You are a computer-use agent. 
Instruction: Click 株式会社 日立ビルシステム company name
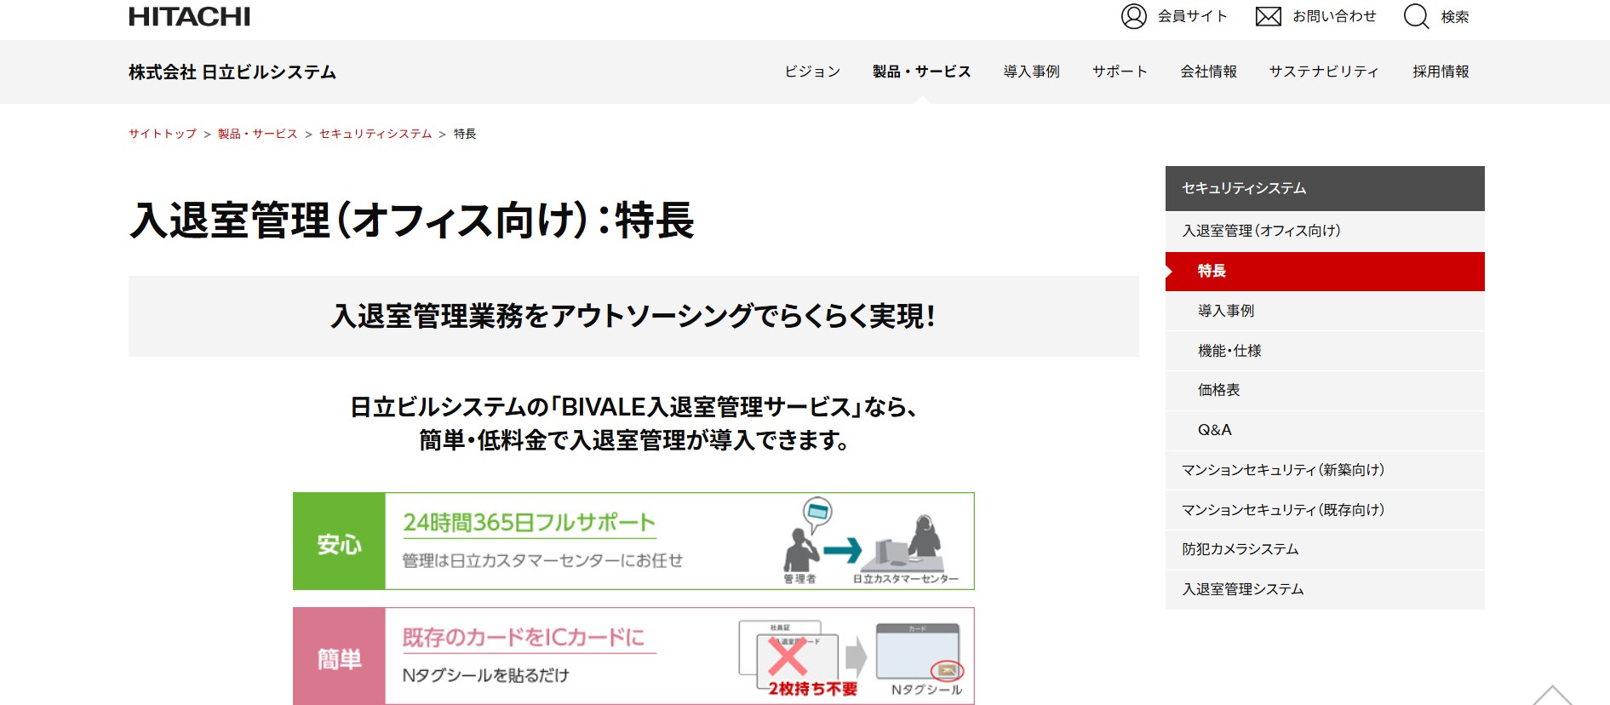(x=232, y=72)
